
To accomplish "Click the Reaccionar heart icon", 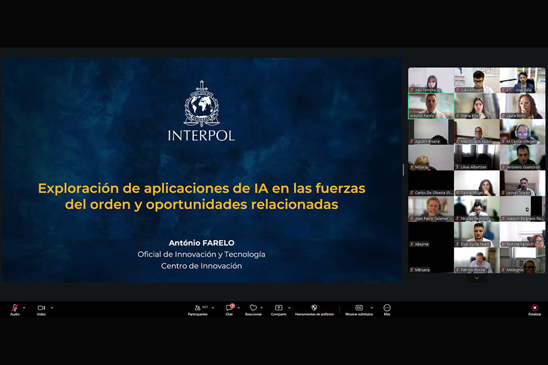I will click(253, 308).
